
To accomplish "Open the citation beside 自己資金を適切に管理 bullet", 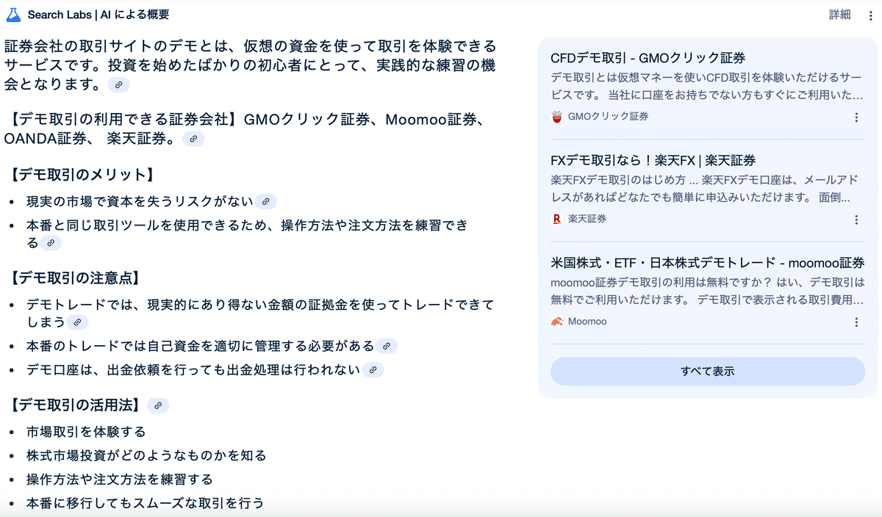I will 386,345.
